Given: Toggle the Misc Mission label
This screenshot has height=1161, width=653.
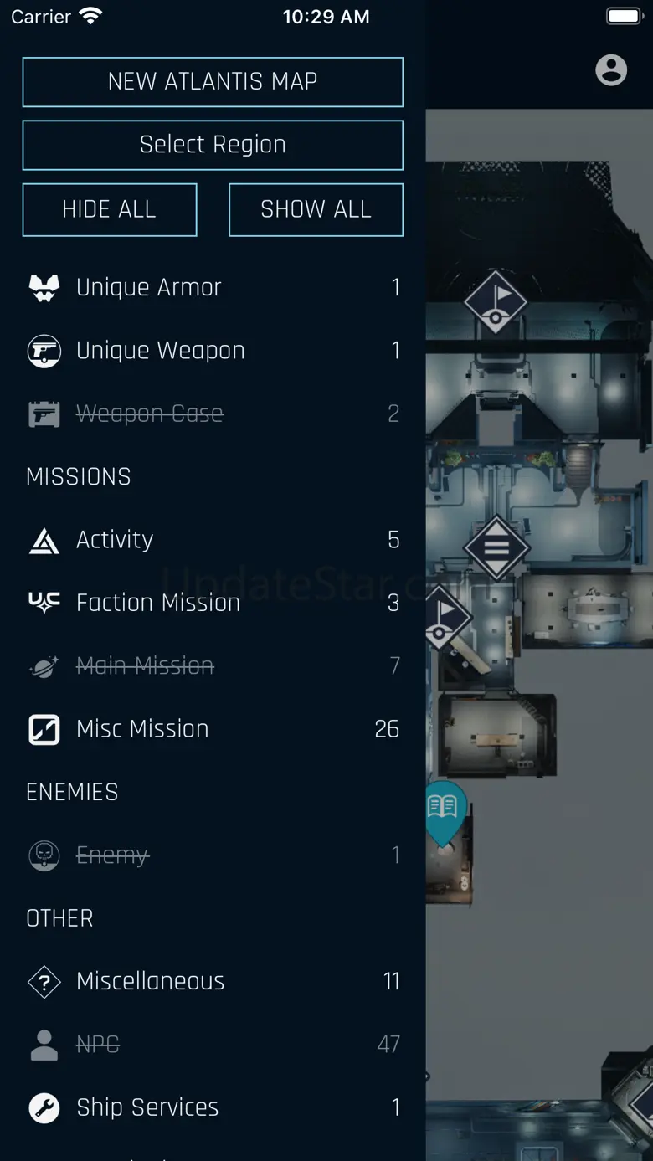Looking at the screenshot, I should point(142,729).
